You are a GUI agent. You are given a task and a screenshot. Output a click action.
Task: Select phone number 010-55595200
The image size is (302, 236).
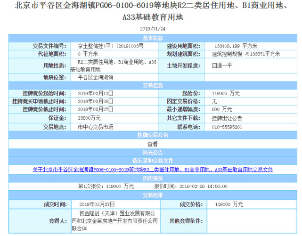point(227,127)
